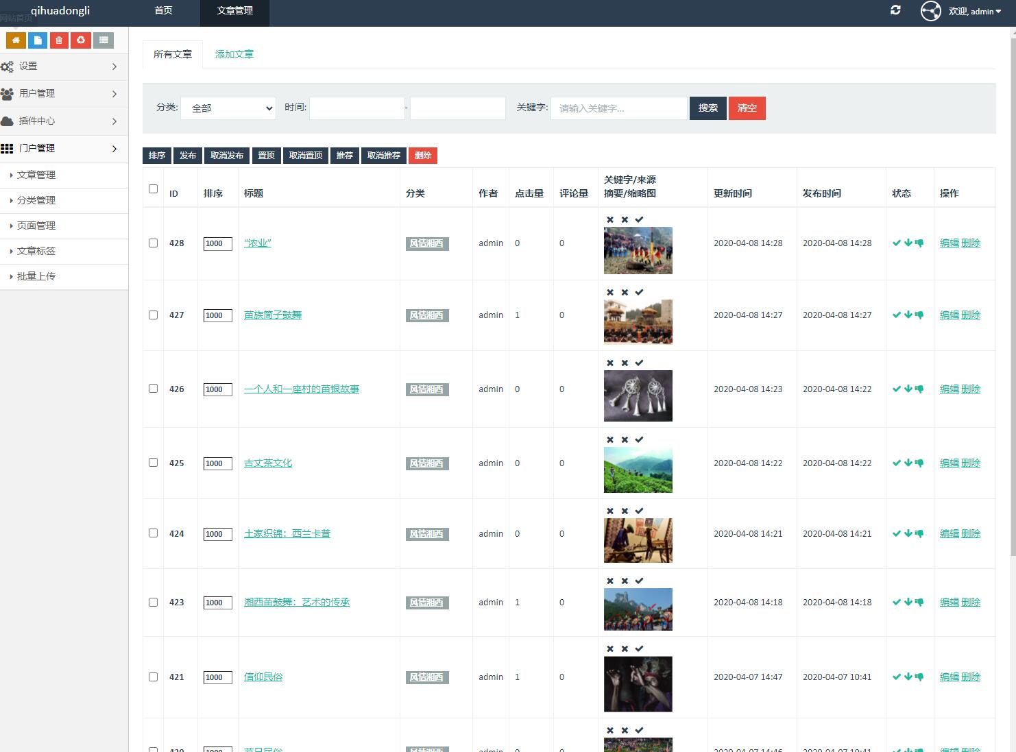Click 编辑 link for article 426
This screenshot has height=752, width=1016.
tap(949, 389)
